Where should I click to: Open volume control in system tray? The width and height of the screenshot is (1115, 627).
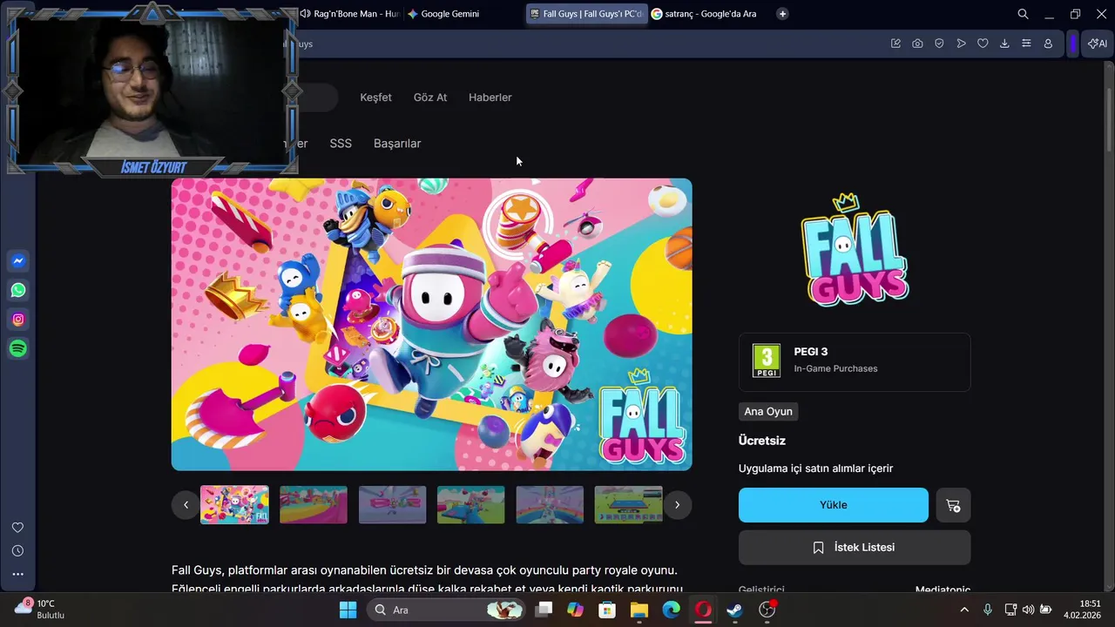coord(1028,610)
